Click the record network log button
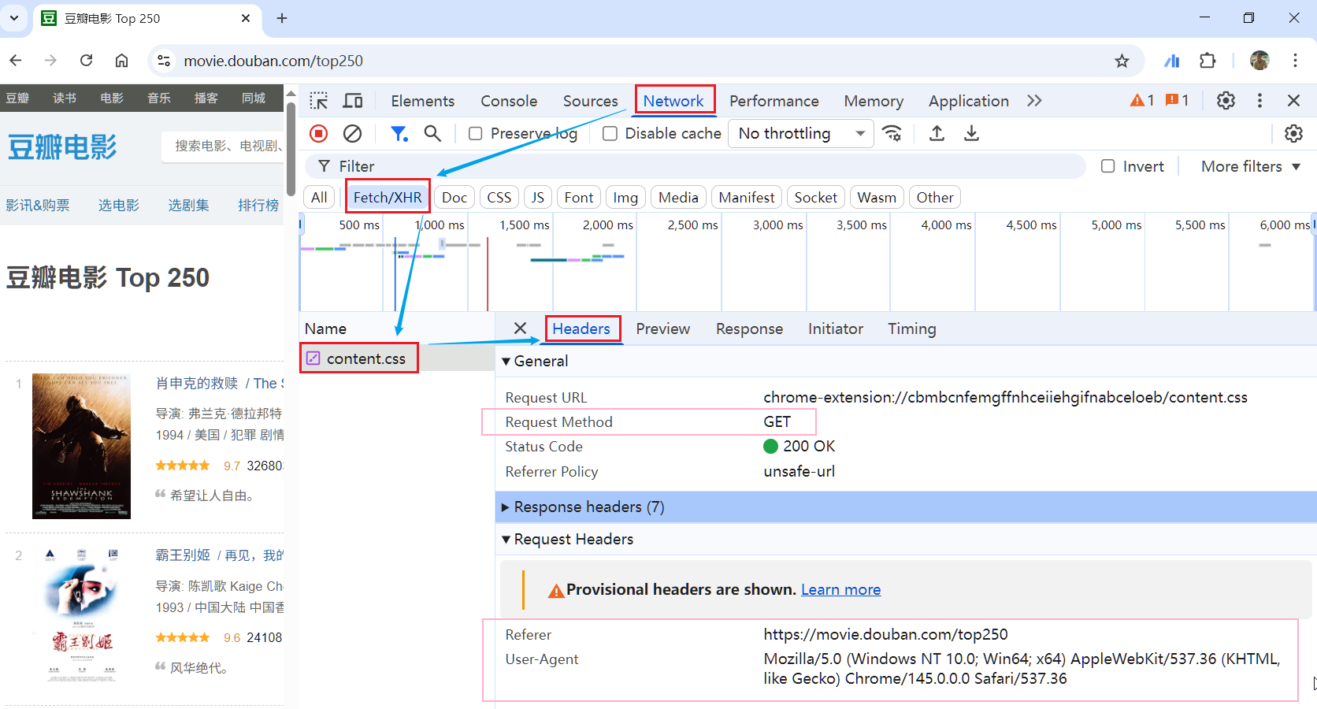1317x709 pixels. tap(319, 134)
